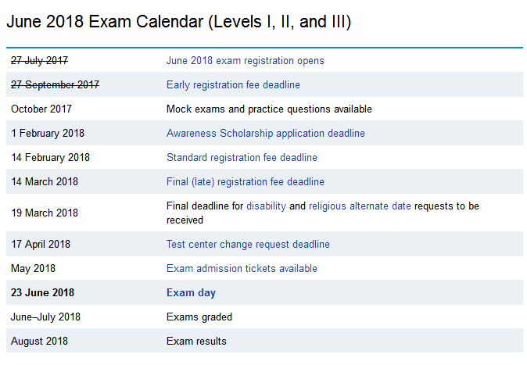
Task: Click the 19 March 2018 date cell
Action: point(45,213)
